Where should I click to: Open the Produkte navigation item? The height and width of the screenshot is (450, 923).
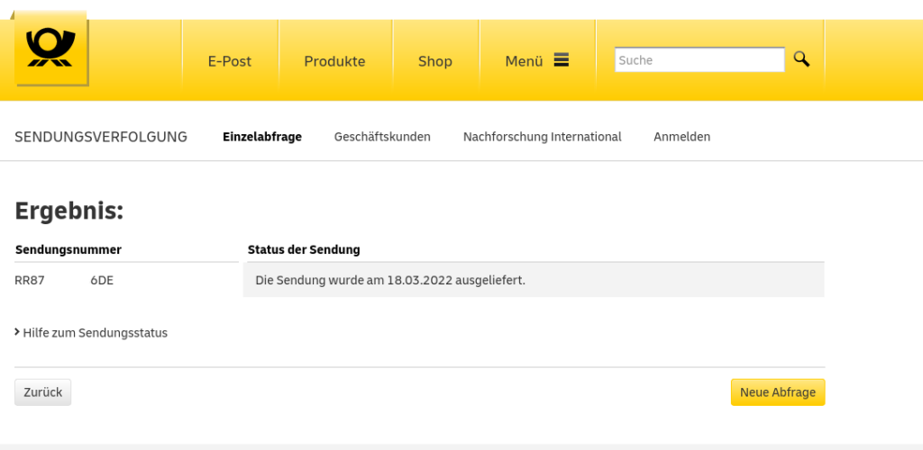click(x=334, y=61)
